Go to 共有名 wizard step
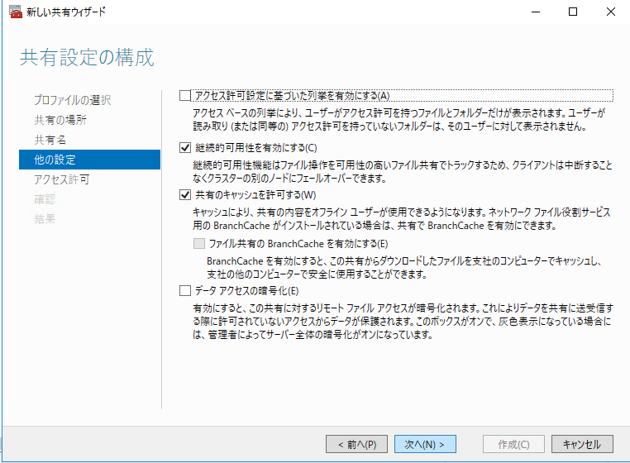The height and width of the screenshot is (463, 630). coord(50,140)
